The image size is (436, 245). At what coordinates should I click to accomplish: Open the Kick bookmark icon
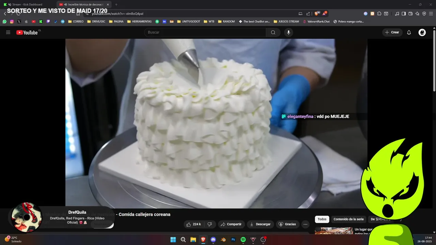(x=41, y=21)
